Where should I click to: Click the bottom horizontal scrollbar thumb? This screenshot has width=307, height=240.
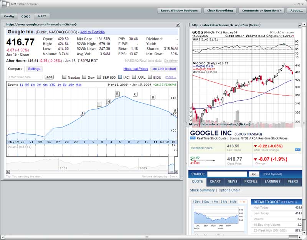147,237
